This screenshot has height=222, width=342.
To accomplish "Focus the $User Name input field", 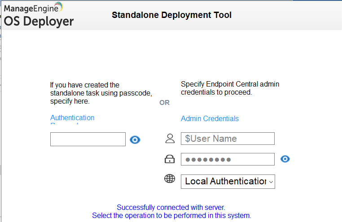I will pyautogui.click(x=228, y=139).
